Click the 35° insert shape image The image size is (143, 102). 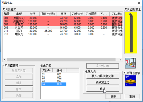[131, 81]
